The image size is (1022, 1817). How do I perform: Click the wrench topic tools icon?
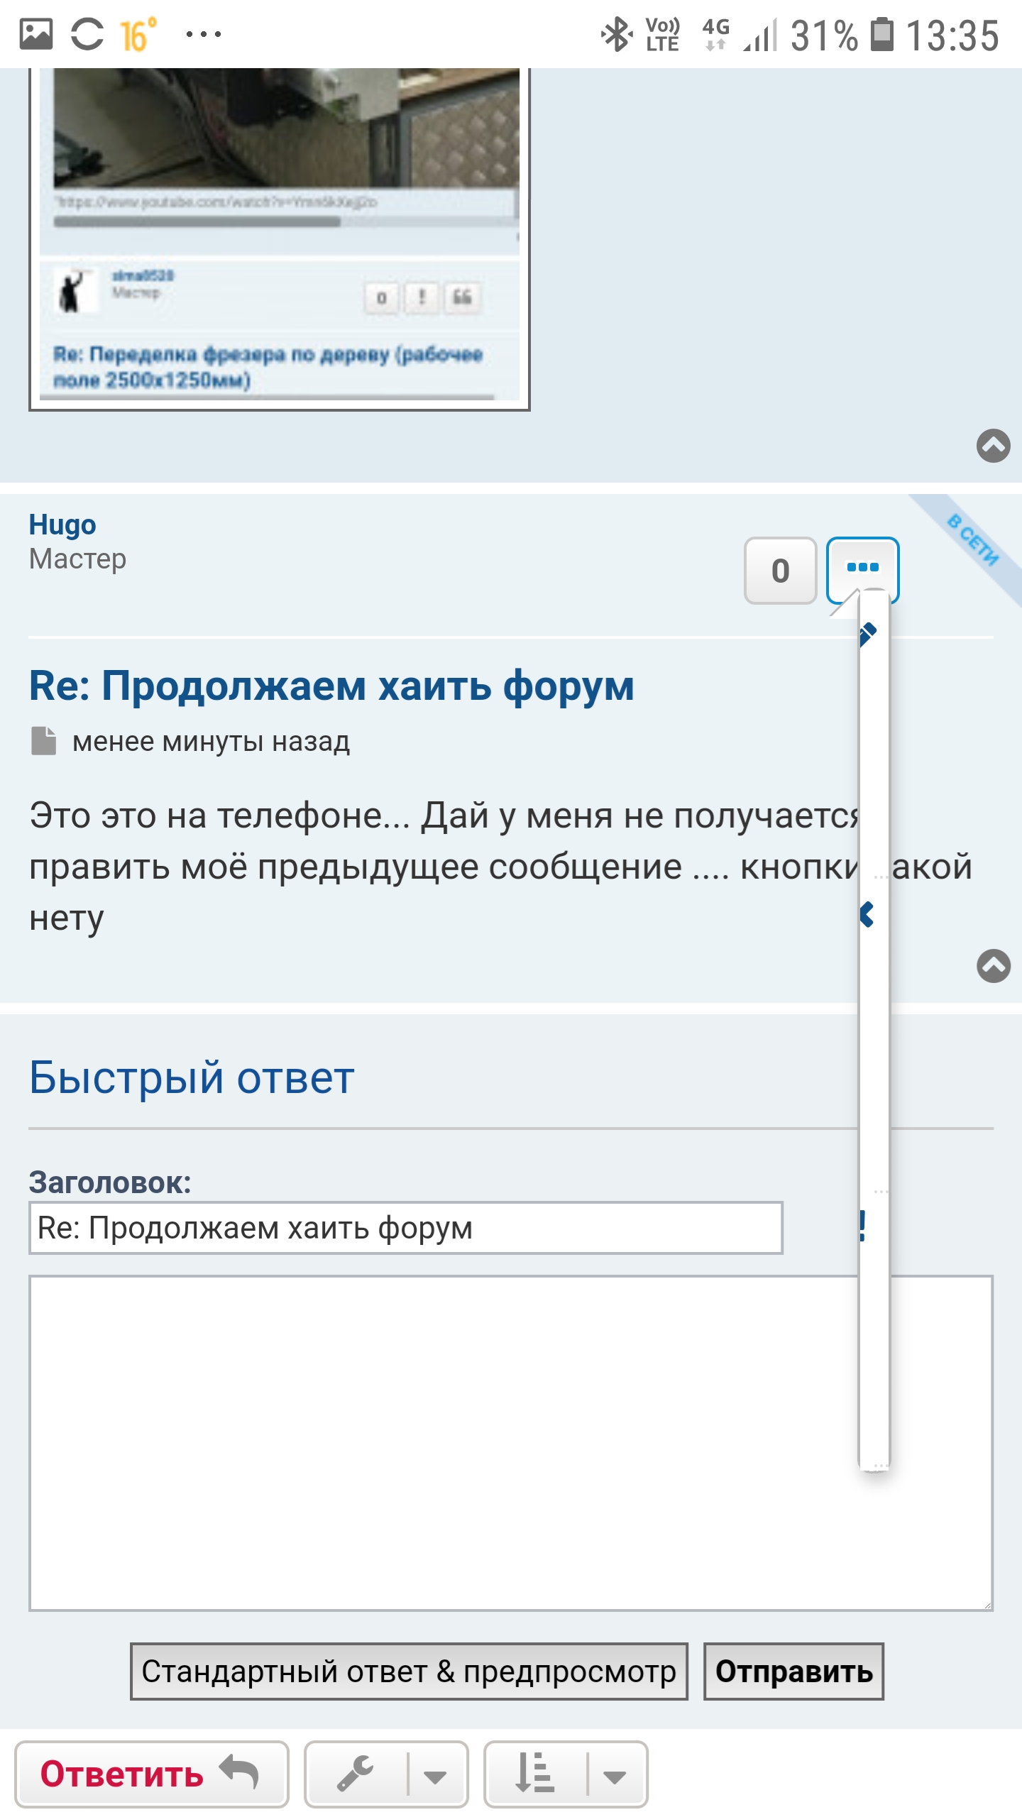[x=355, y=1773]
